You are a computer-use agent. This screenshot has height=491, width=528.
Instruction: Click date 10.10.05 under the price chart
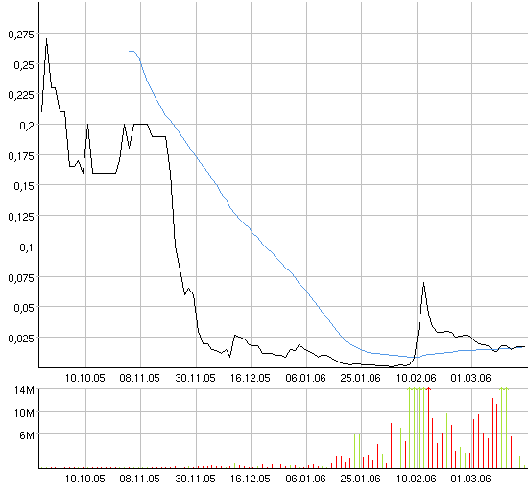[84, 378]
